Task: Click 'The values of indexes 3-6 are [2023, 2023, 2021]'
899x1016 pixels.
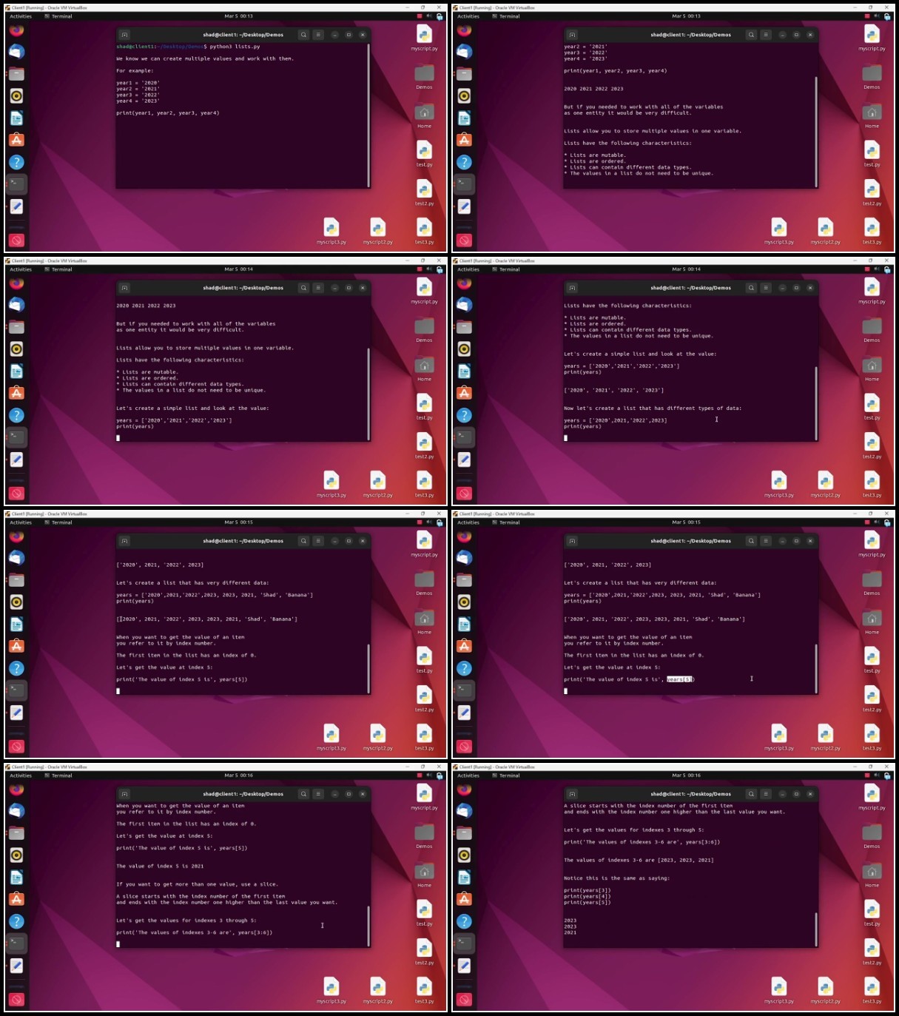Action: tap(639, 860)
